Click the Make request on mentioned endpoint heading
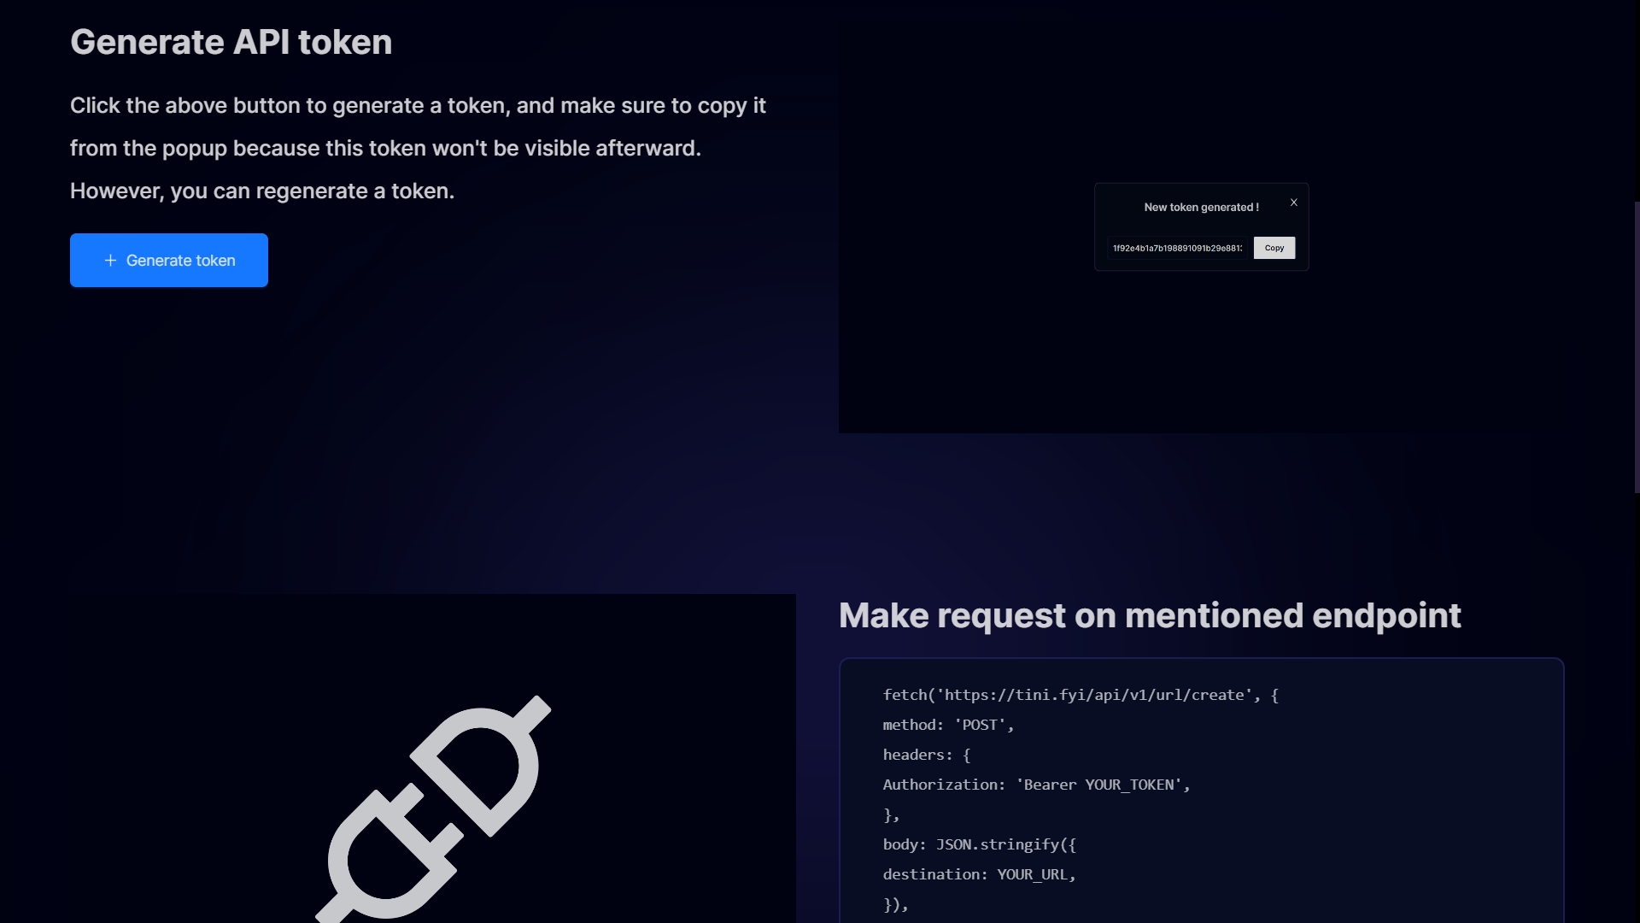1640x923 pixels. click(x=1149, y=615)
